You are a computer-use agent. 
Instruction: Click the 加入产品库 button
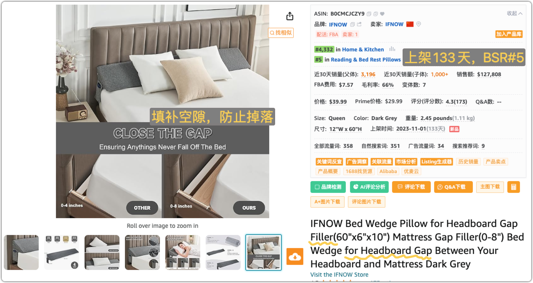pyautogui.click(x=509, y=34)
